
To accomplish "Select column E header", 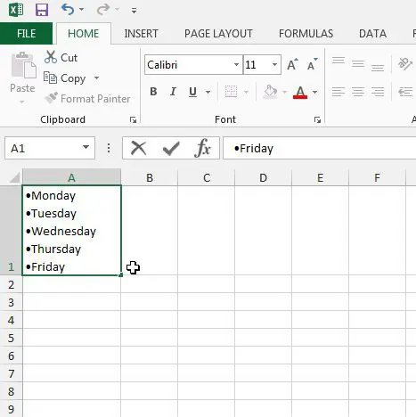I will (x=320, y=177).
